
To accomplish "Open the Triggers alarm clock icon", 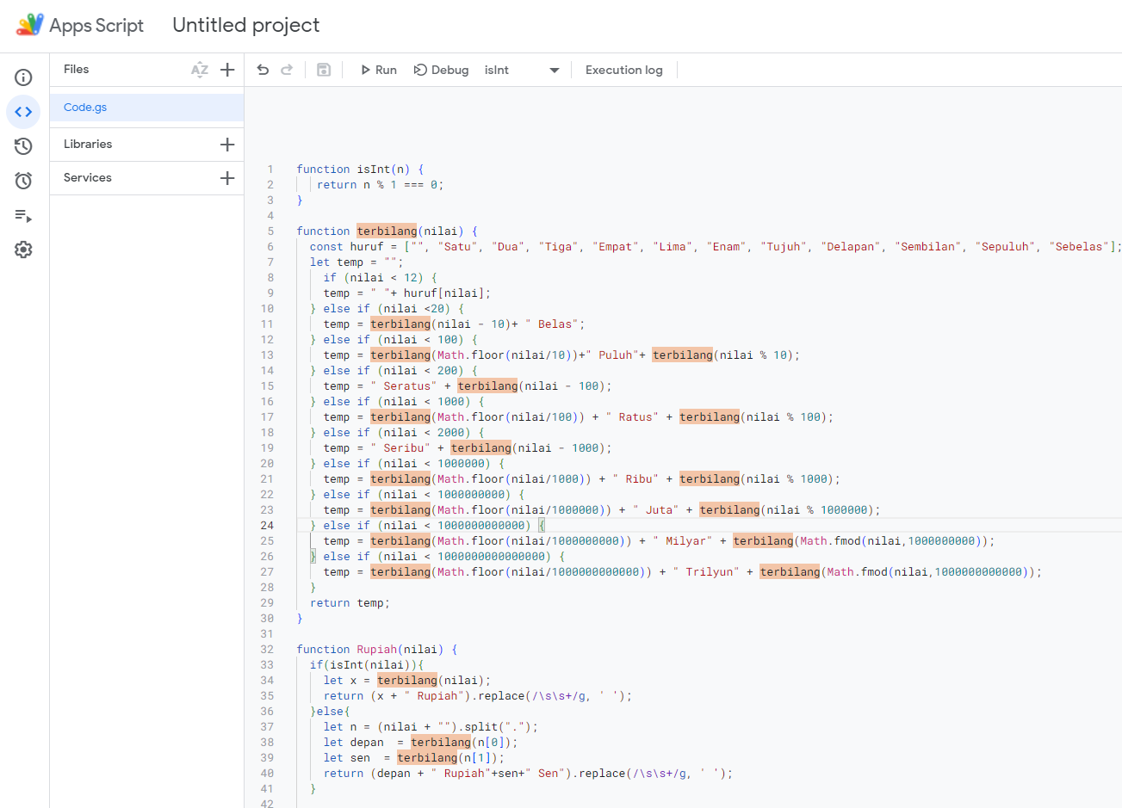I will (x=23, y=181).
